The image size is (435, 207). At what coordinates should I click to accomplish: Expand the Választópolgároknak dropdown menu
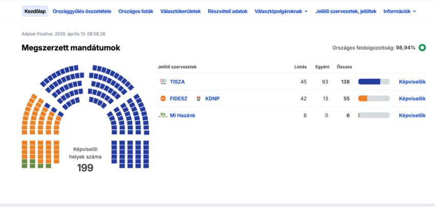281,11
